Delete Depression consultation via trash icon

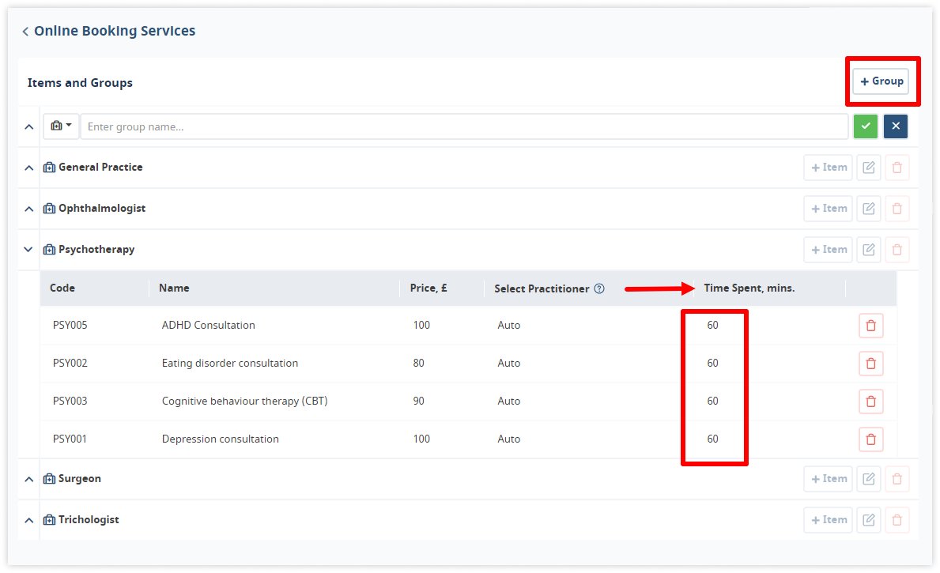(870, 439)
